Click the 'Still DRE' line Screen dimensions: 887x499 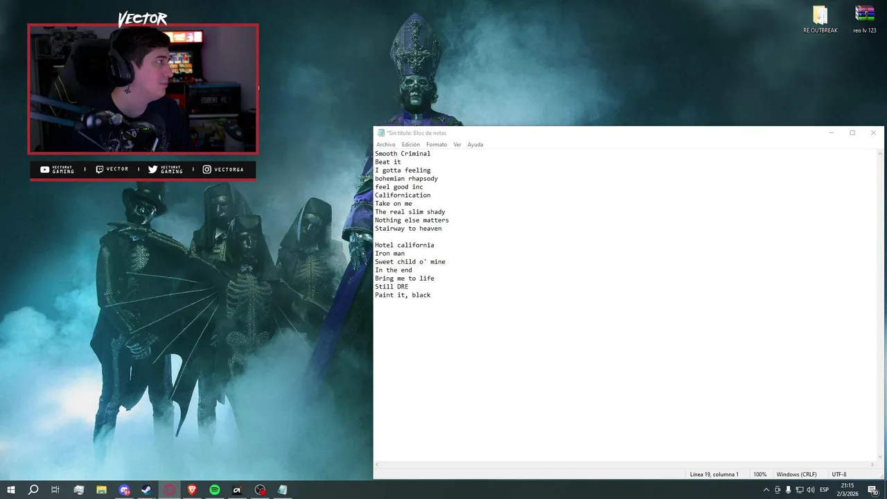[392, 287]
